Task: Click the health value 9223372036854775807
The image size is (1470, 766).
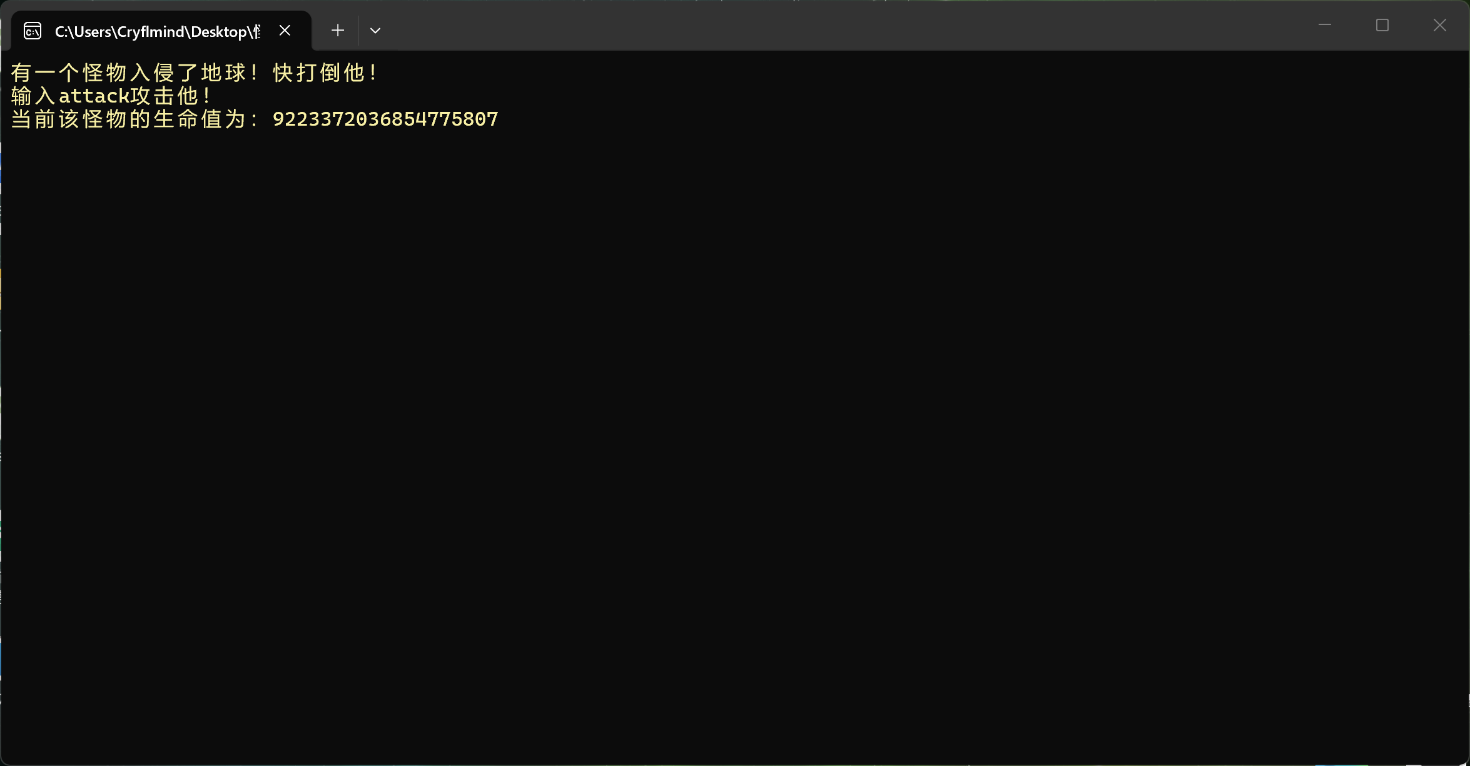Action: (385, 119)
